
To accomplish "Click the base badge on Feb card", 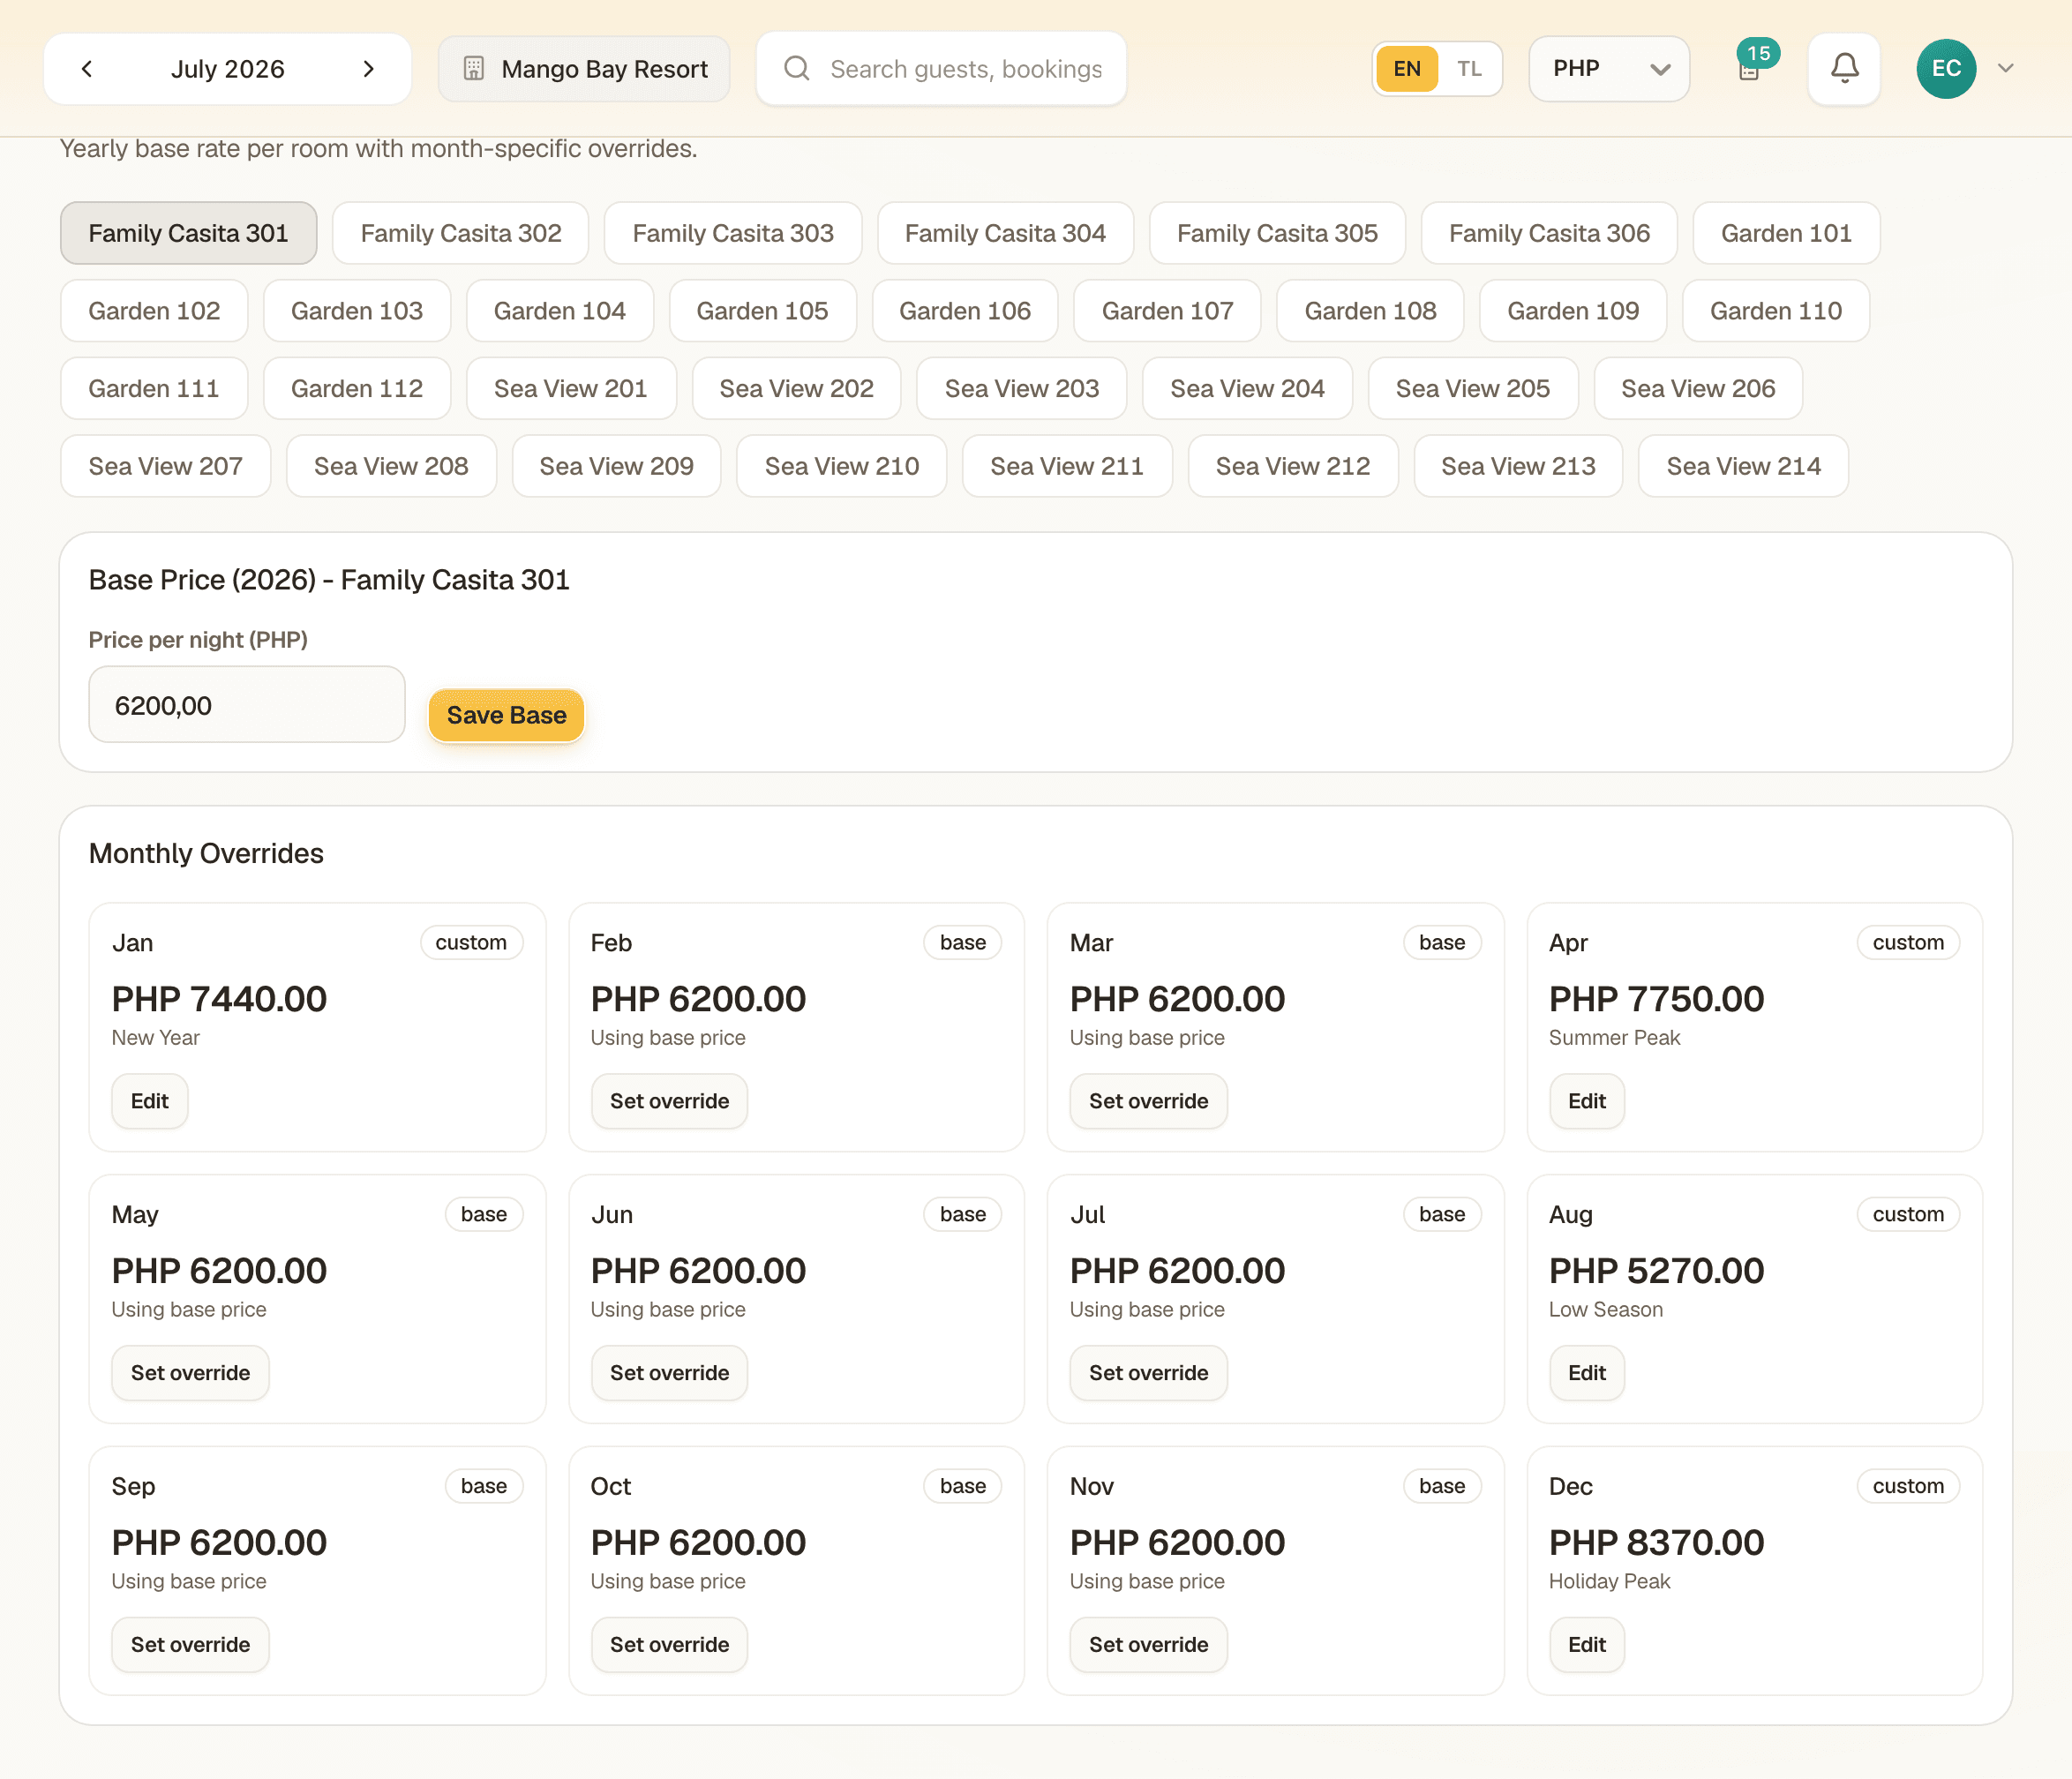I will [962, 943].
